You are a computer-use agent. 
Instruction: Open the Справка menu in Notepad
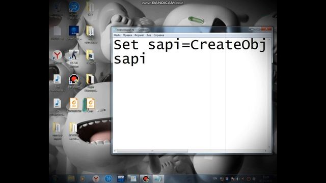tap(159, 35)
